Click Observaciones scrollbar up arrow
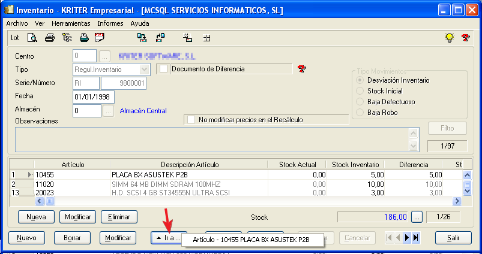 414,134
